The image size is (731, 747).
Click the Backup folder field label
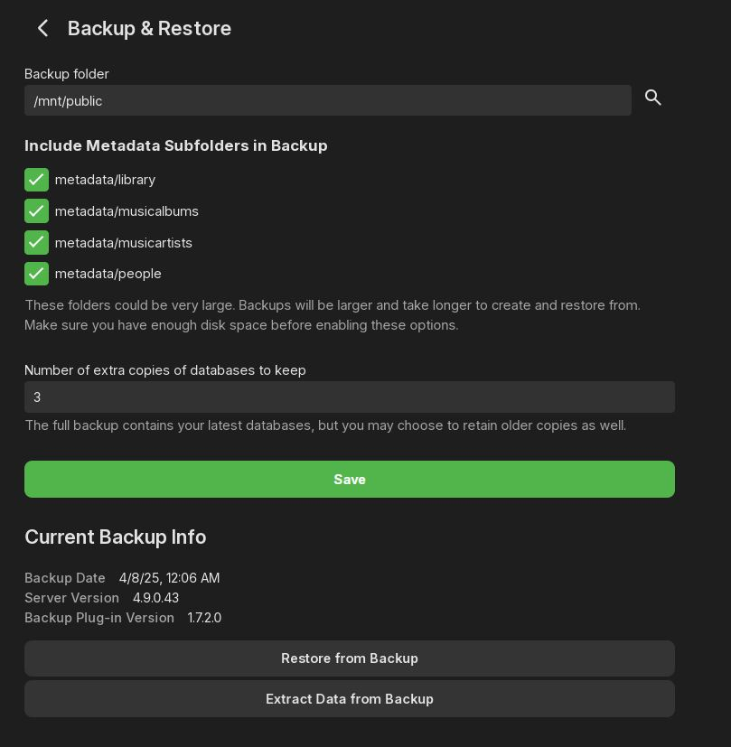point(66,74)
